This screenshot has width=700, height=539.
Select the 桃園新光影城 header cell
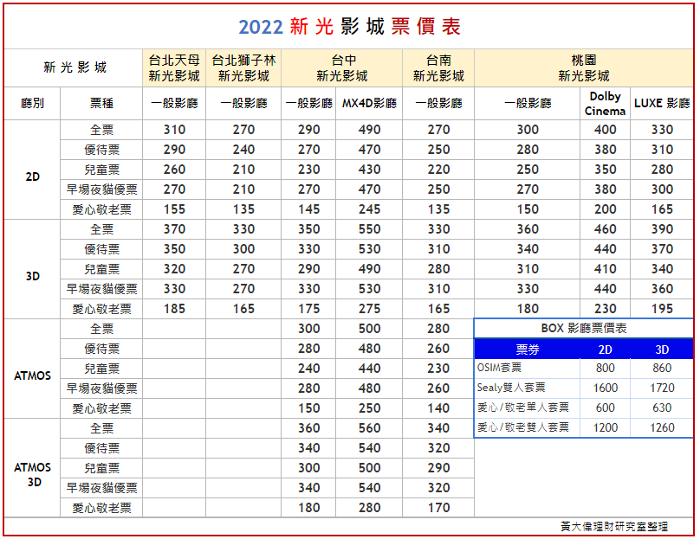pyautogui.click(x=584, y=67)
